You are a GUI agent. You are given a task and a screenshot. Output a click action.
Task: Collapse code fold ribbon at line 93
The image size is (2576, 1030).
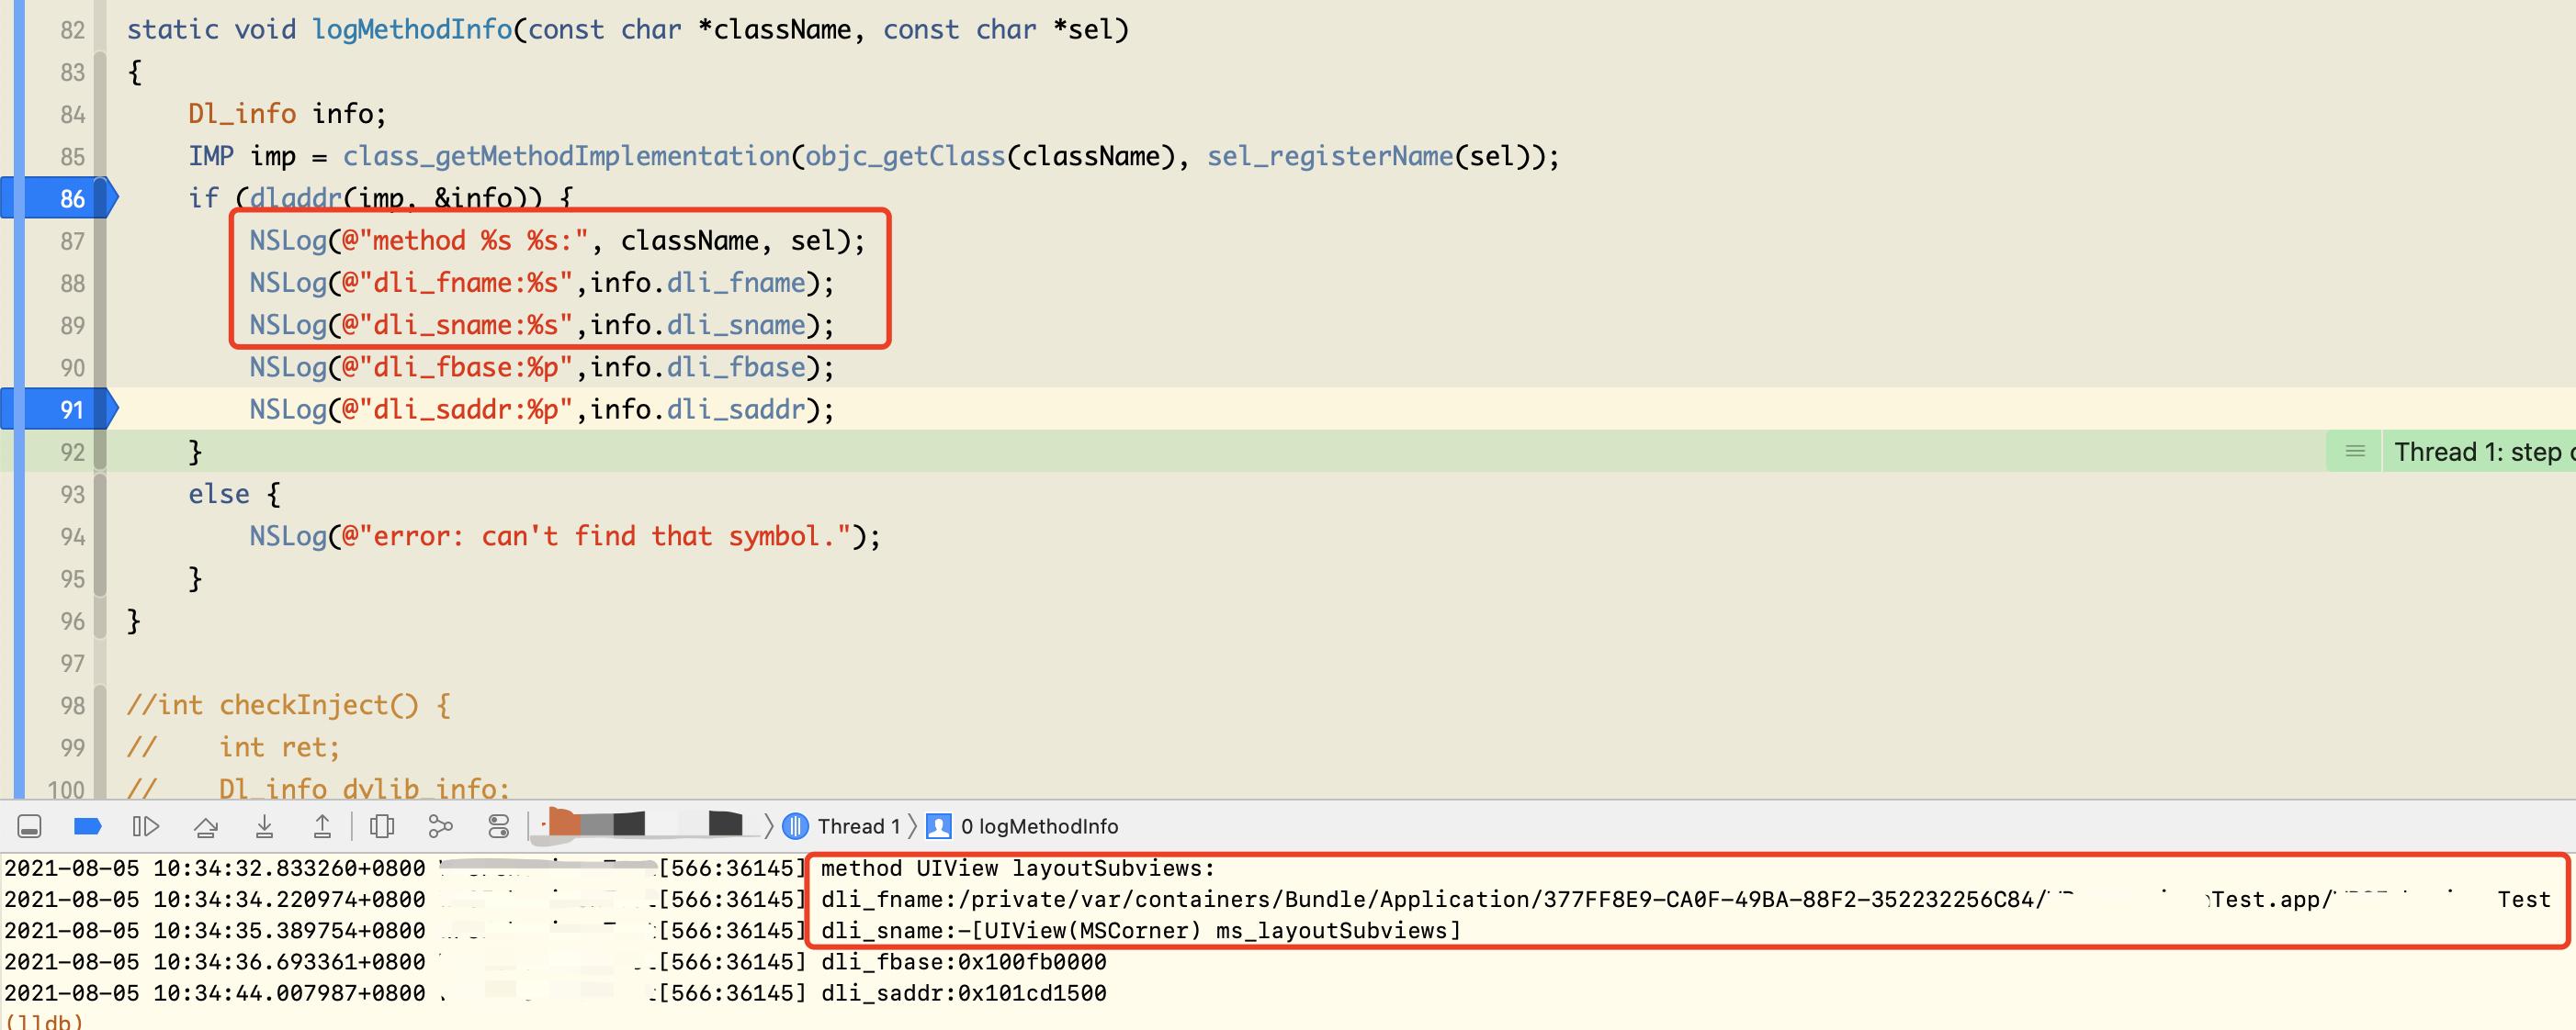[x=100, y=494]
